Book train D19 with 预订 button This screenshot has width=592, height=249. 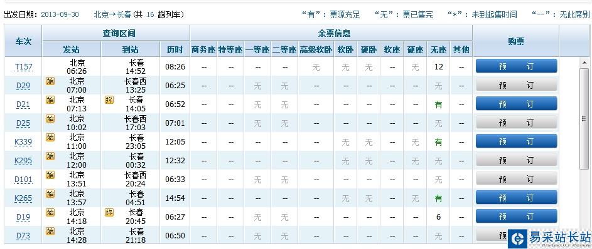click(x=517, y=216)
